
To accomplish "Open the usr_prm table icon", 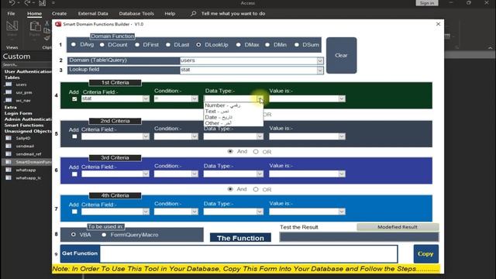I will 9,92.
